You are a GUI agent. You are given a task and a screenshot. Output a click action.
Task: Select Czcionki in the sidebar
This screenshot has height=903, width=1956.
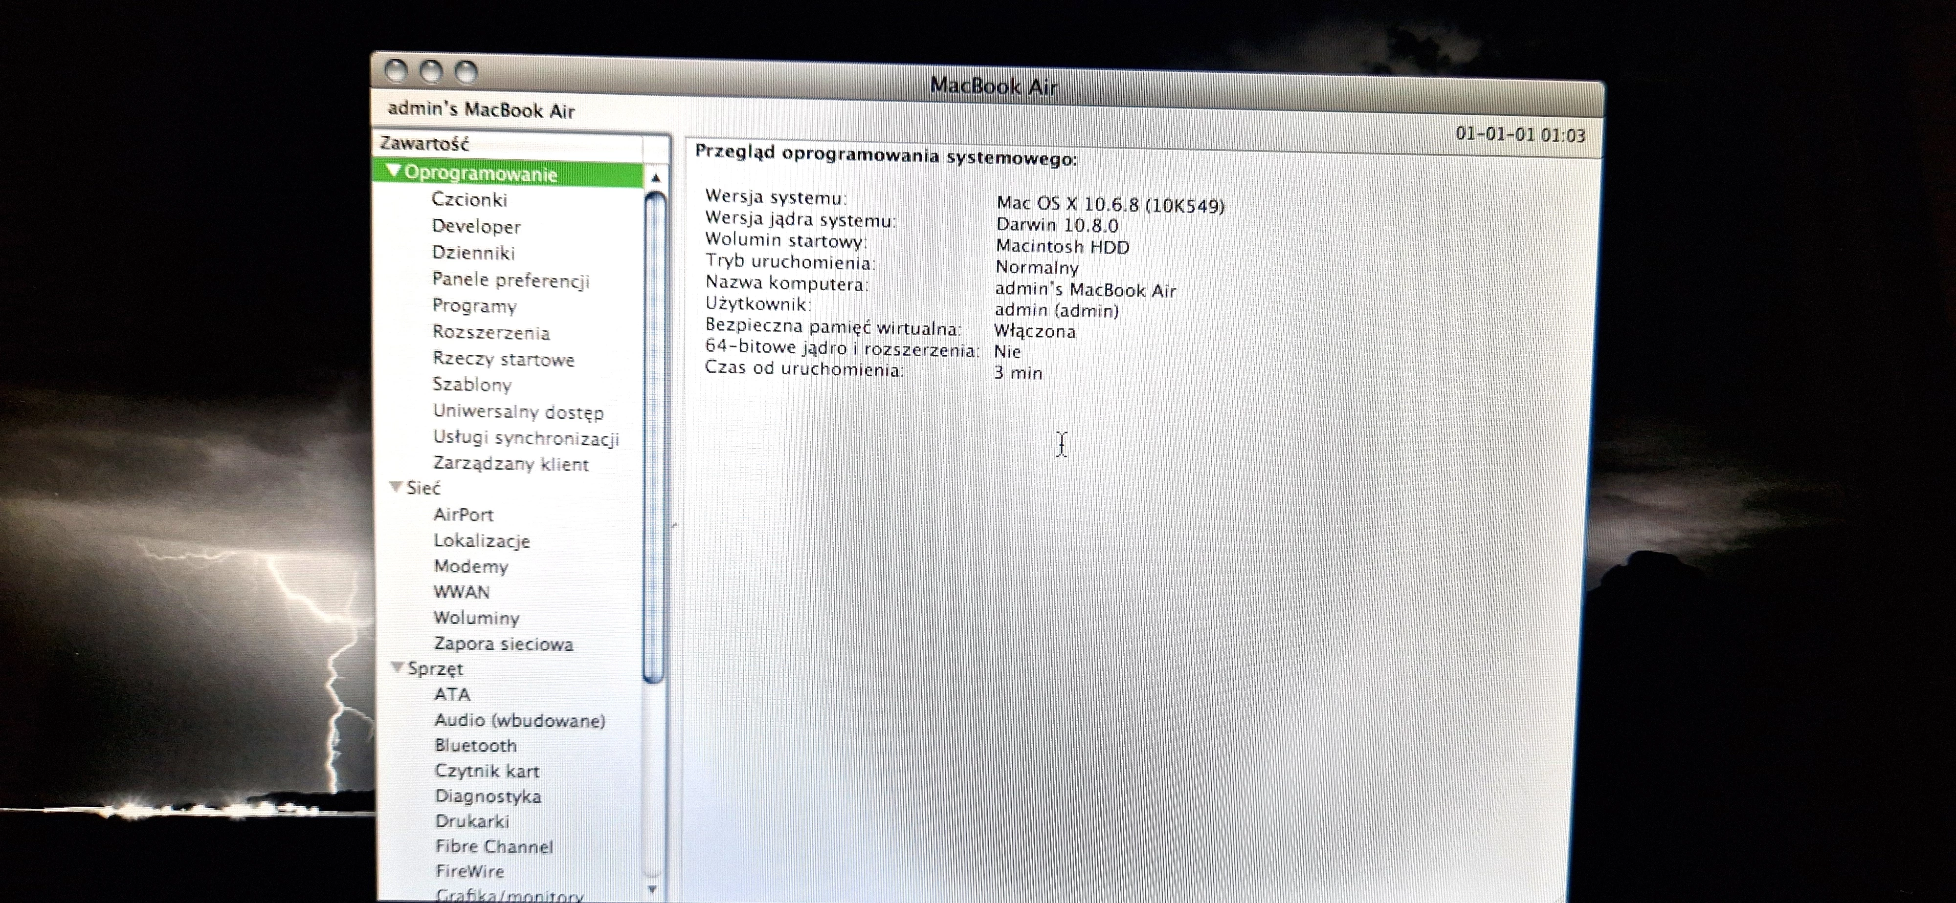tap(469, 199)
